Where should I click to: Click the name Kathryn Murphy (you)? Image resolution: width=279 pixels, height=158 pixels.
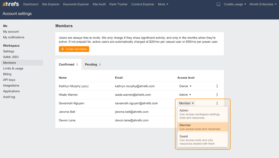pos(74,86)
